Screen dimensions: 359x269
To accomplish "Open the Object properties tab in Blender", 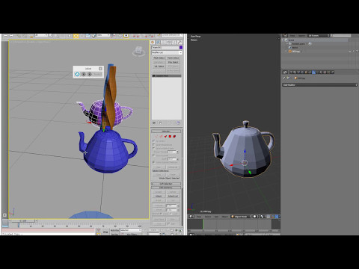I will 306,72.
